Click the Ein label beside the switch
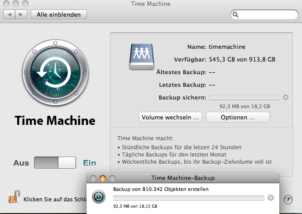The height and width of the screenshot is (214, 302). 89,163
